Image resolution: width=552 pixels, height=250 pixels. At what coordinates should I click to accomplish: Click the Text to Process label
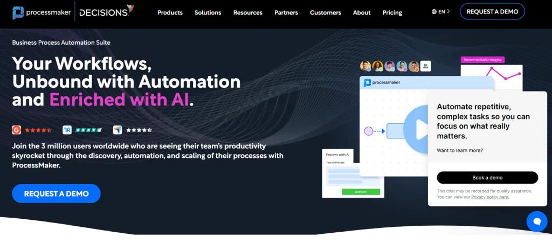(335, 163)
